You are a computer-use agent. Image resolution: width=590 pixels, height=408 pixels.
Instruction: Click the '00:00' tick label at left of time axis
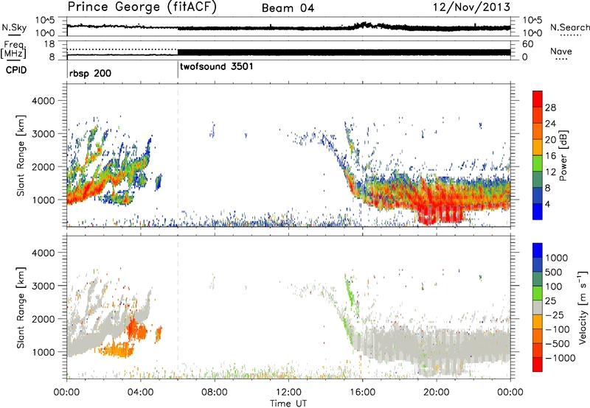point(66,393)
